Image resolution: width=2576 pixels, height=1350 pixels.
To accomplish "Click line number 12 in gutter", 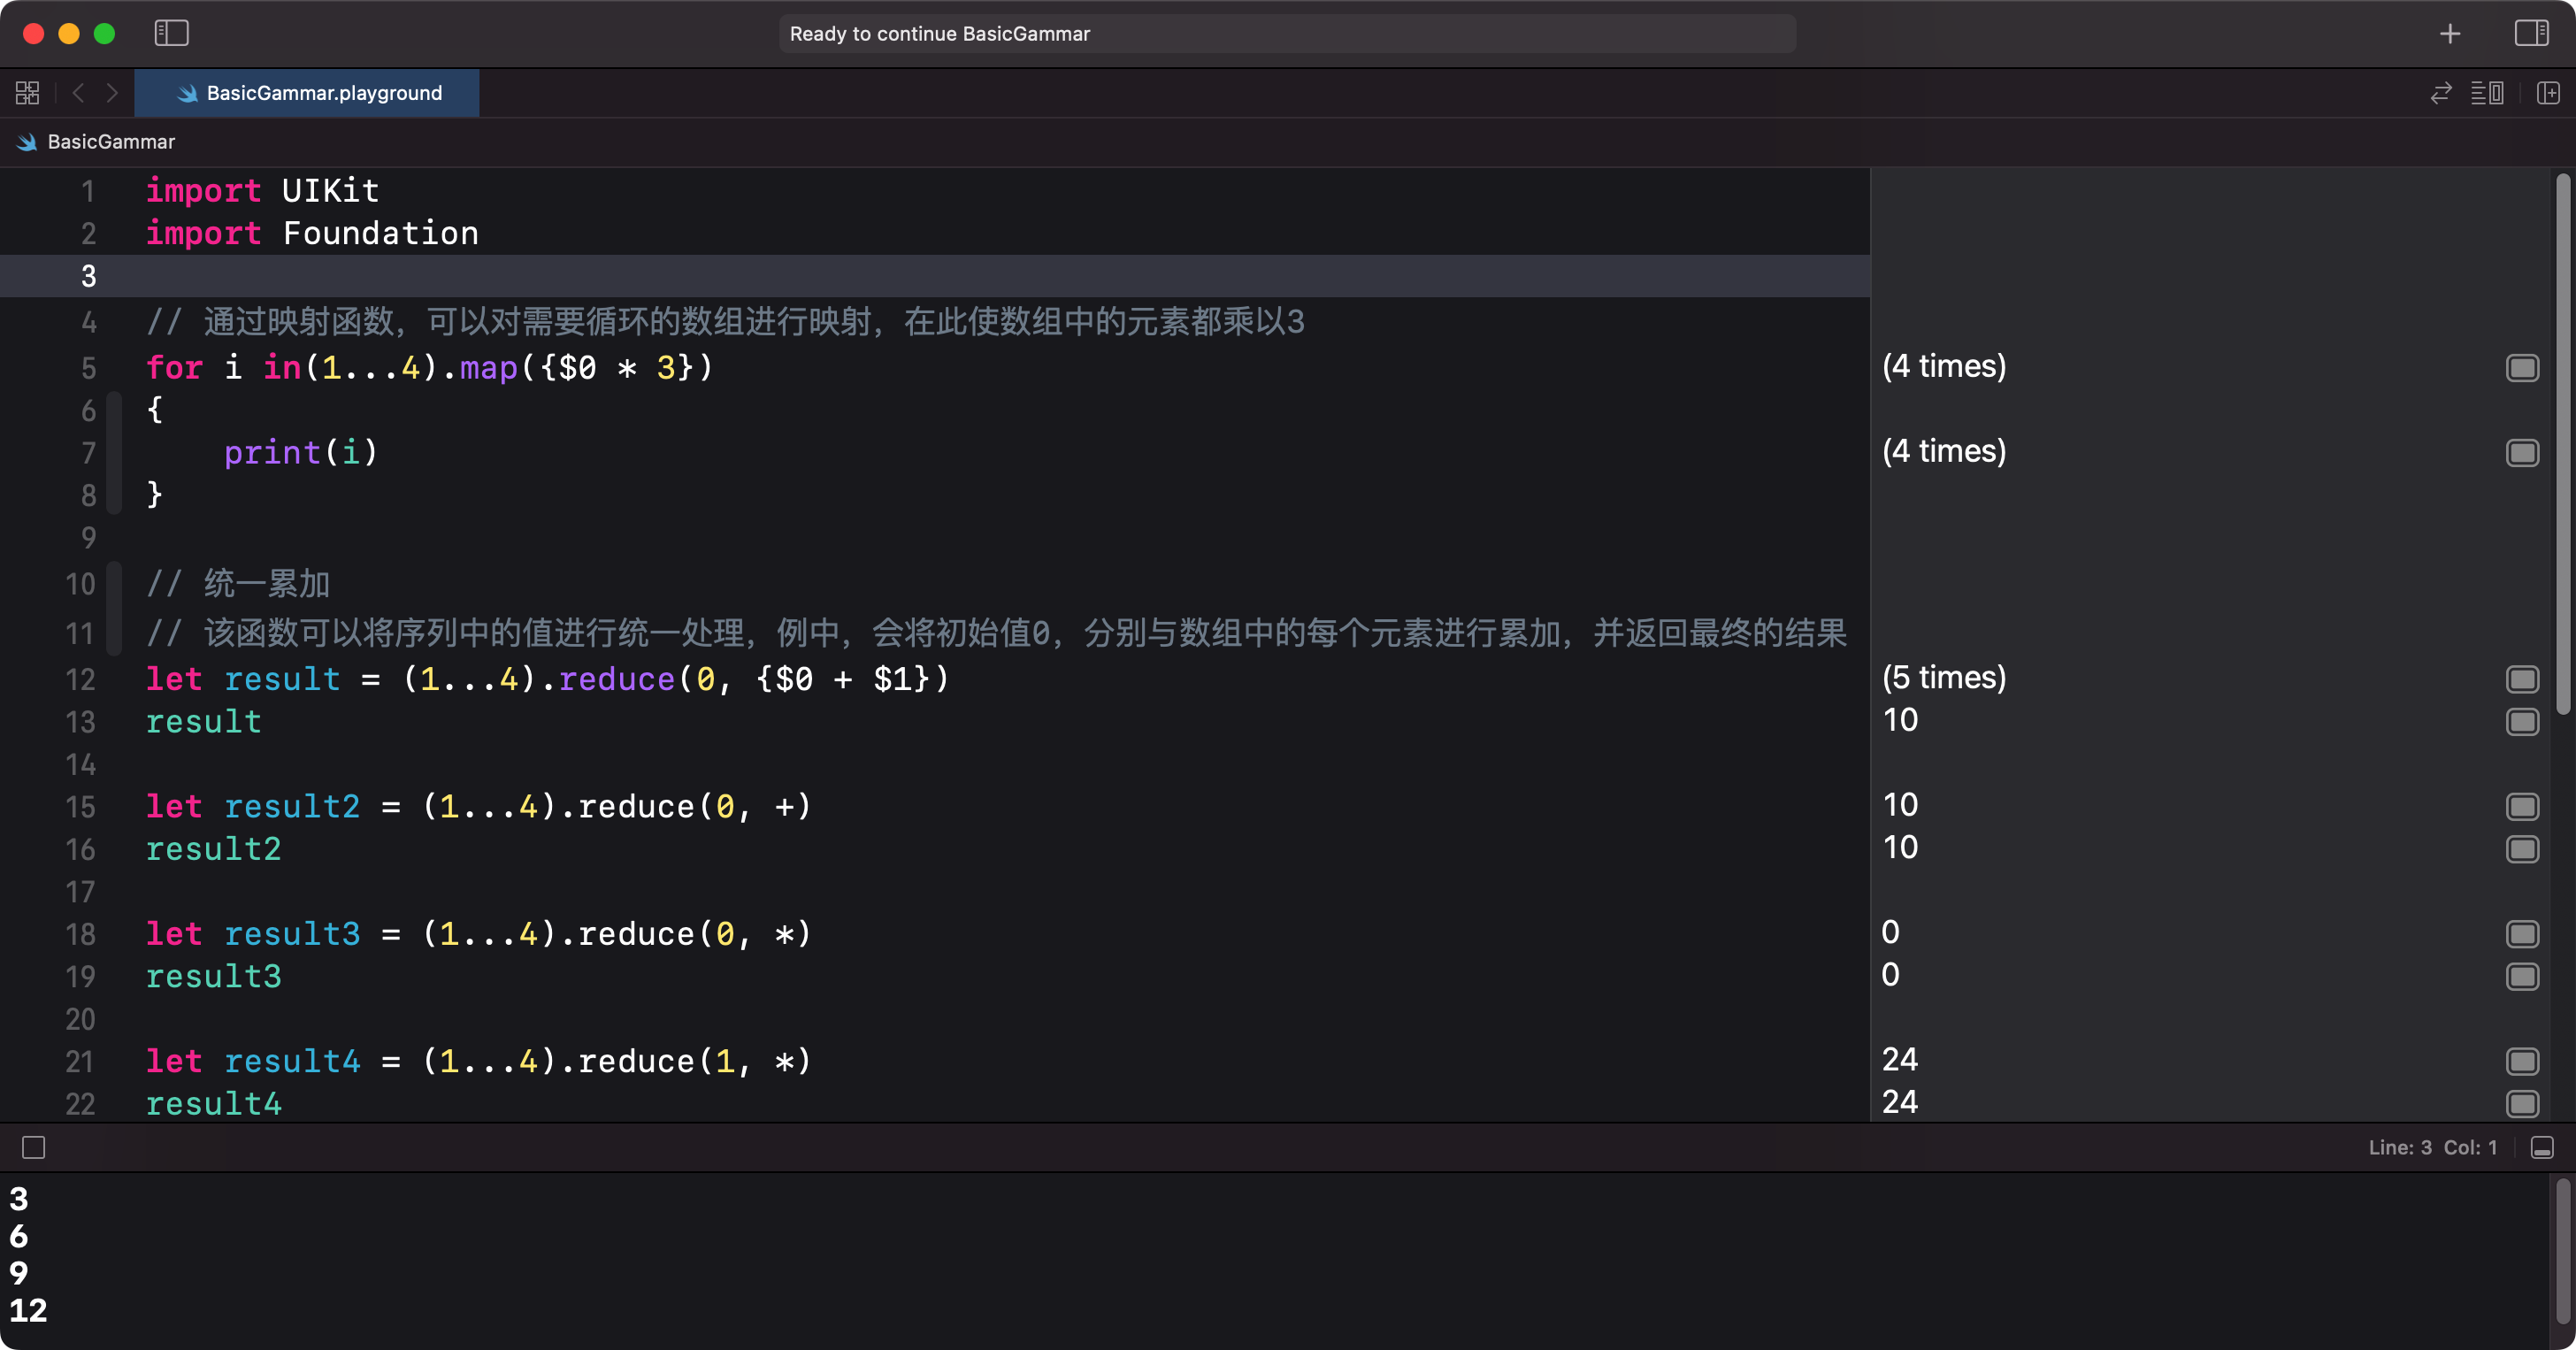I will point(80,680).
